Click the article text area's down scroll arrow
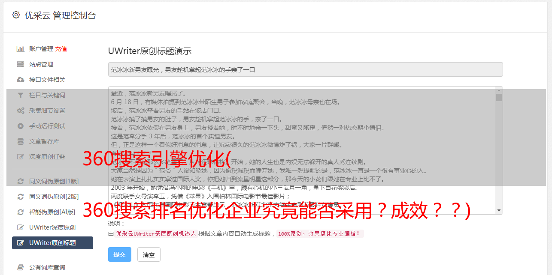 tap(499, 210)
